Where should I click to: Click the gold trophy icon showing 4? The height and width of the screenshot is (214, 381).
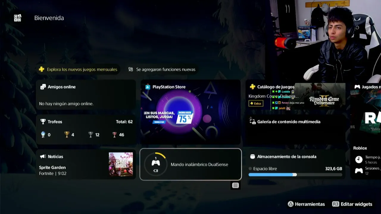pos(67,135)
